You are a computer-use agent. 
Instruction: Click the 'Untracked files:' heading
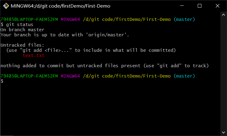coord(22,45)
